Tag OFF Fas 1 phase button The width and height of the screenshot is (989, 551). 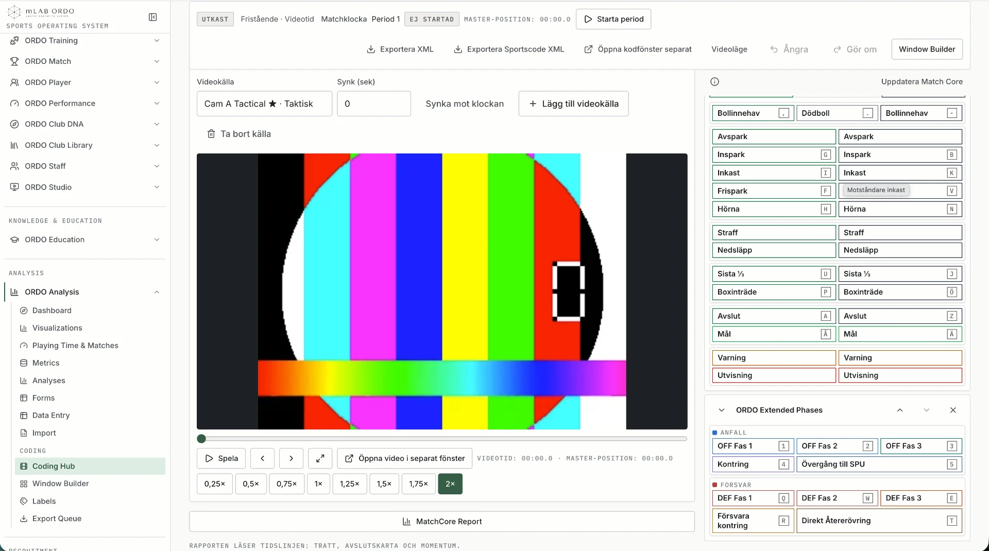click(x=753, y=446)
